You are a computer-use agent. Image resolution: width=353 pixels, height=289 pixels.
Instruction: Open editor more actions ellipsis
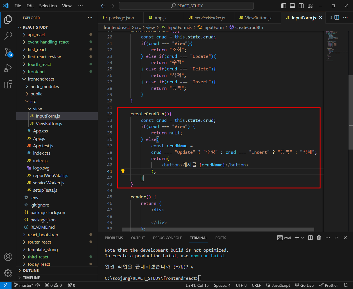click(345, 17)
